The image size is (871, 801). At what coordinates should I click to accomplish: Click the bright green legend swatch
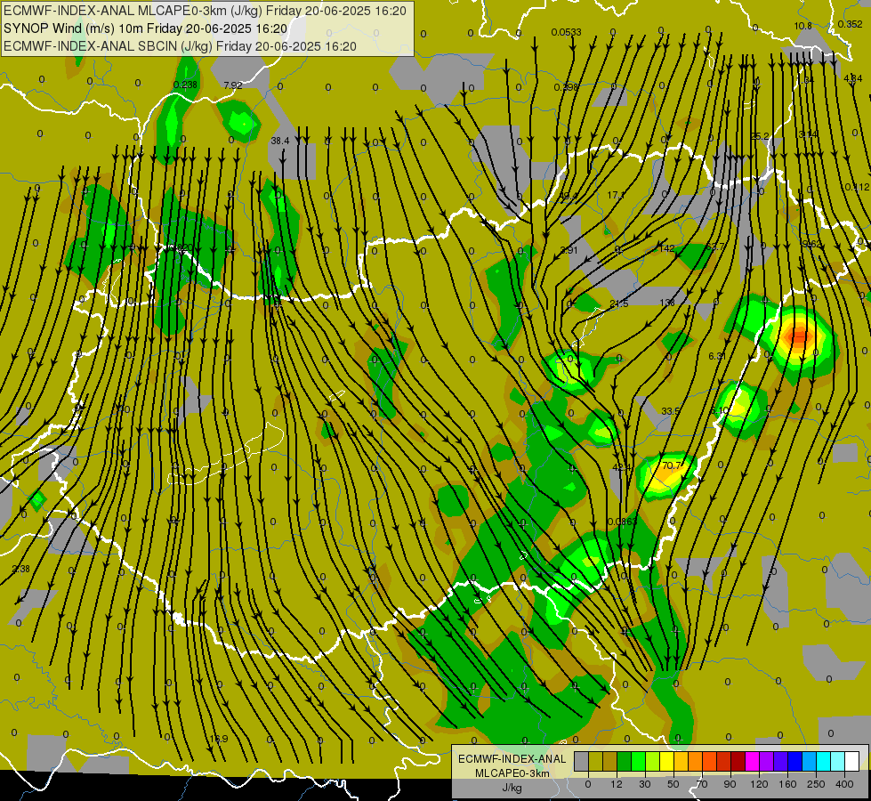pos(638,761)
